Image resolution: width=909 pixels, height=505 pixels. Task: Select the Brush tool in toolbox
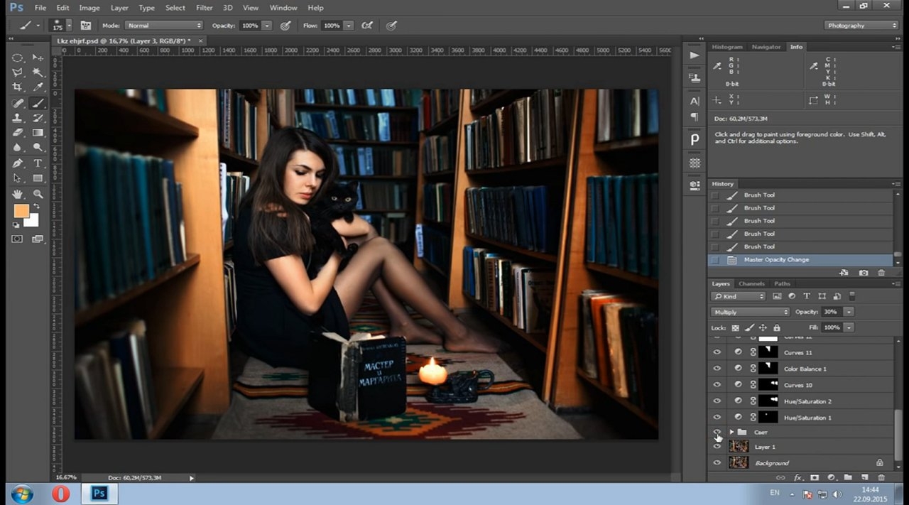click(x=38, y=103)
